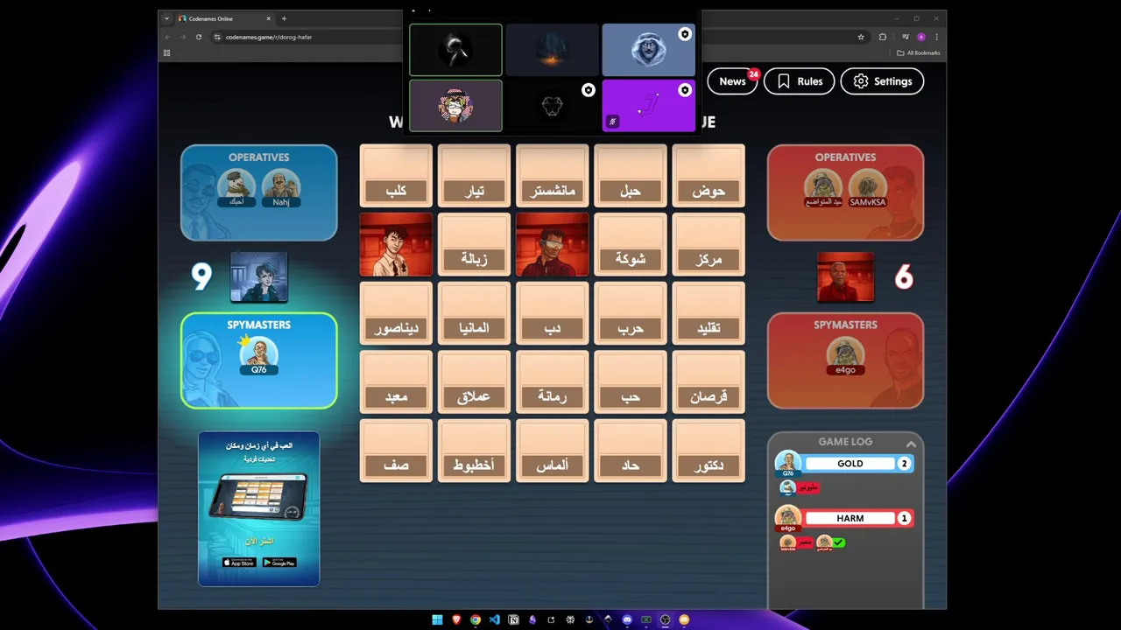This screenshot has height=630, width=1121.
Task: Click the word card حبل
Action: 631,176
